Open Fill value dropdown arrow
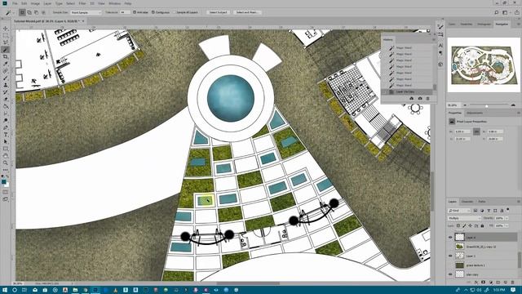Screen dimensions: 522x294 point(507,225)
